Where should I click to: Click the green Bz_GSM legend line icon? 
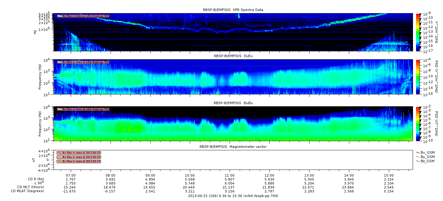418,161
